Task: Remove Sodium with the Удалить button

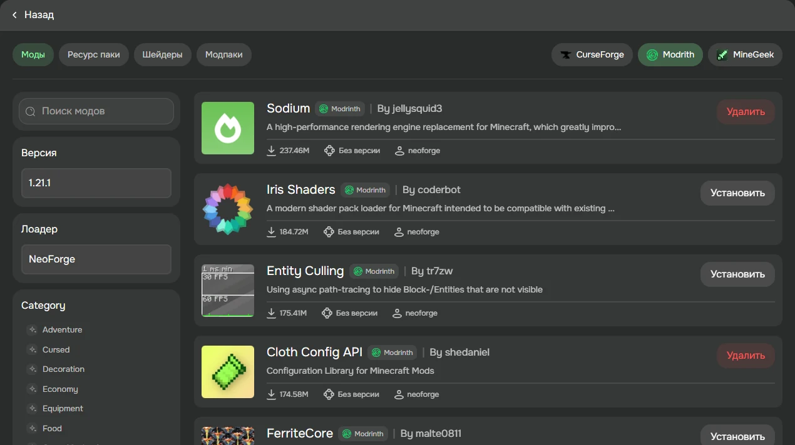Action: tap(746, 112)
